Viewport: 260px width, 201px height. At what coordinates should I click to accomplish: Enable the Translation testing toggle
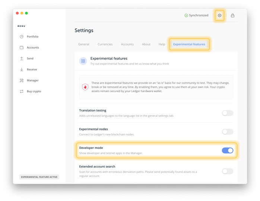228,113
